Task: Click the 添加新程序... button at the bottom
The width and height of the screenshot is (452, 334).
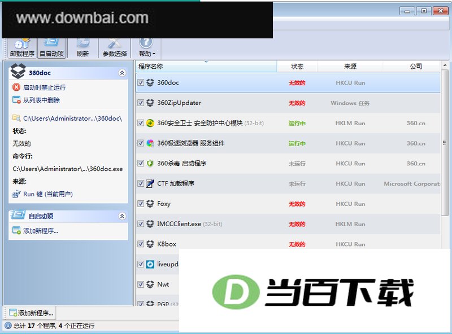Action: 31,313
